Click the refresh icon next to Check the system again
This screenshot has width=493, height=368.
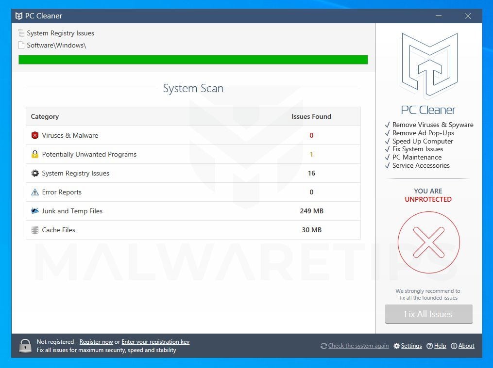tap(323, 346)
